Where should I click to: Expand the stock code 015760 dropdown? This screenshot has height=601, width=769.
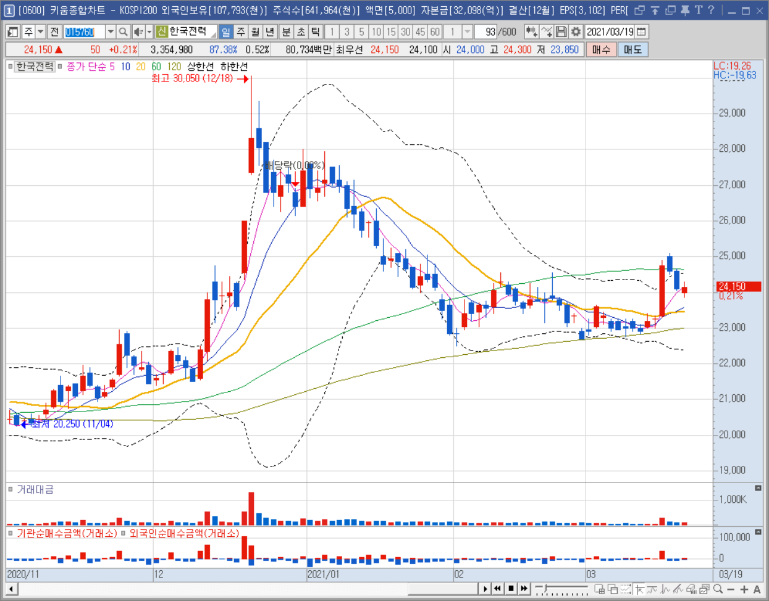(110, 31)
